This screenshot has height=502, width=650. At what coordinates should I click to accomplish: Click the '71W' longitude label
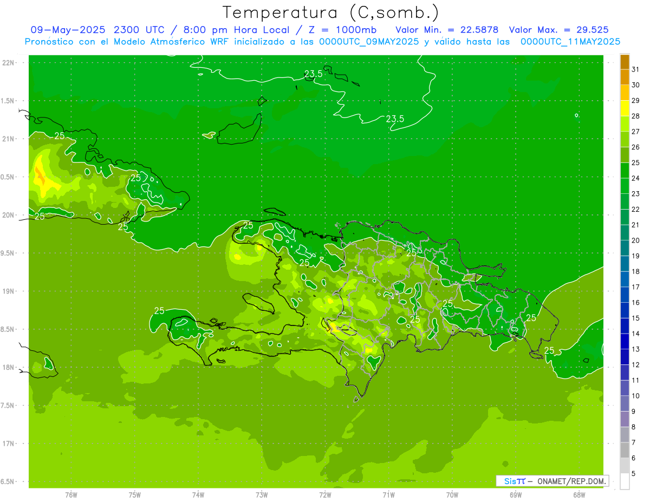[x=388, y=495]
